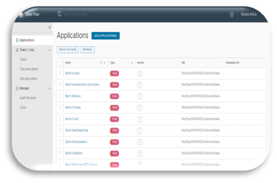Open the Type column filter
Screen dimensions: 277x183
[132, 63]
